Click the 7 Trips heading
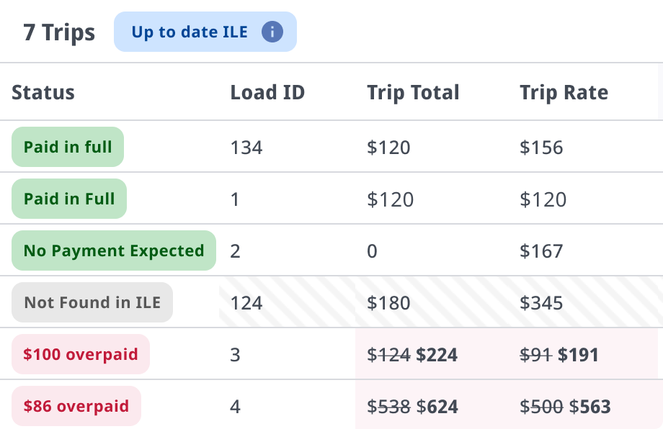 click(x=59, y=32)
